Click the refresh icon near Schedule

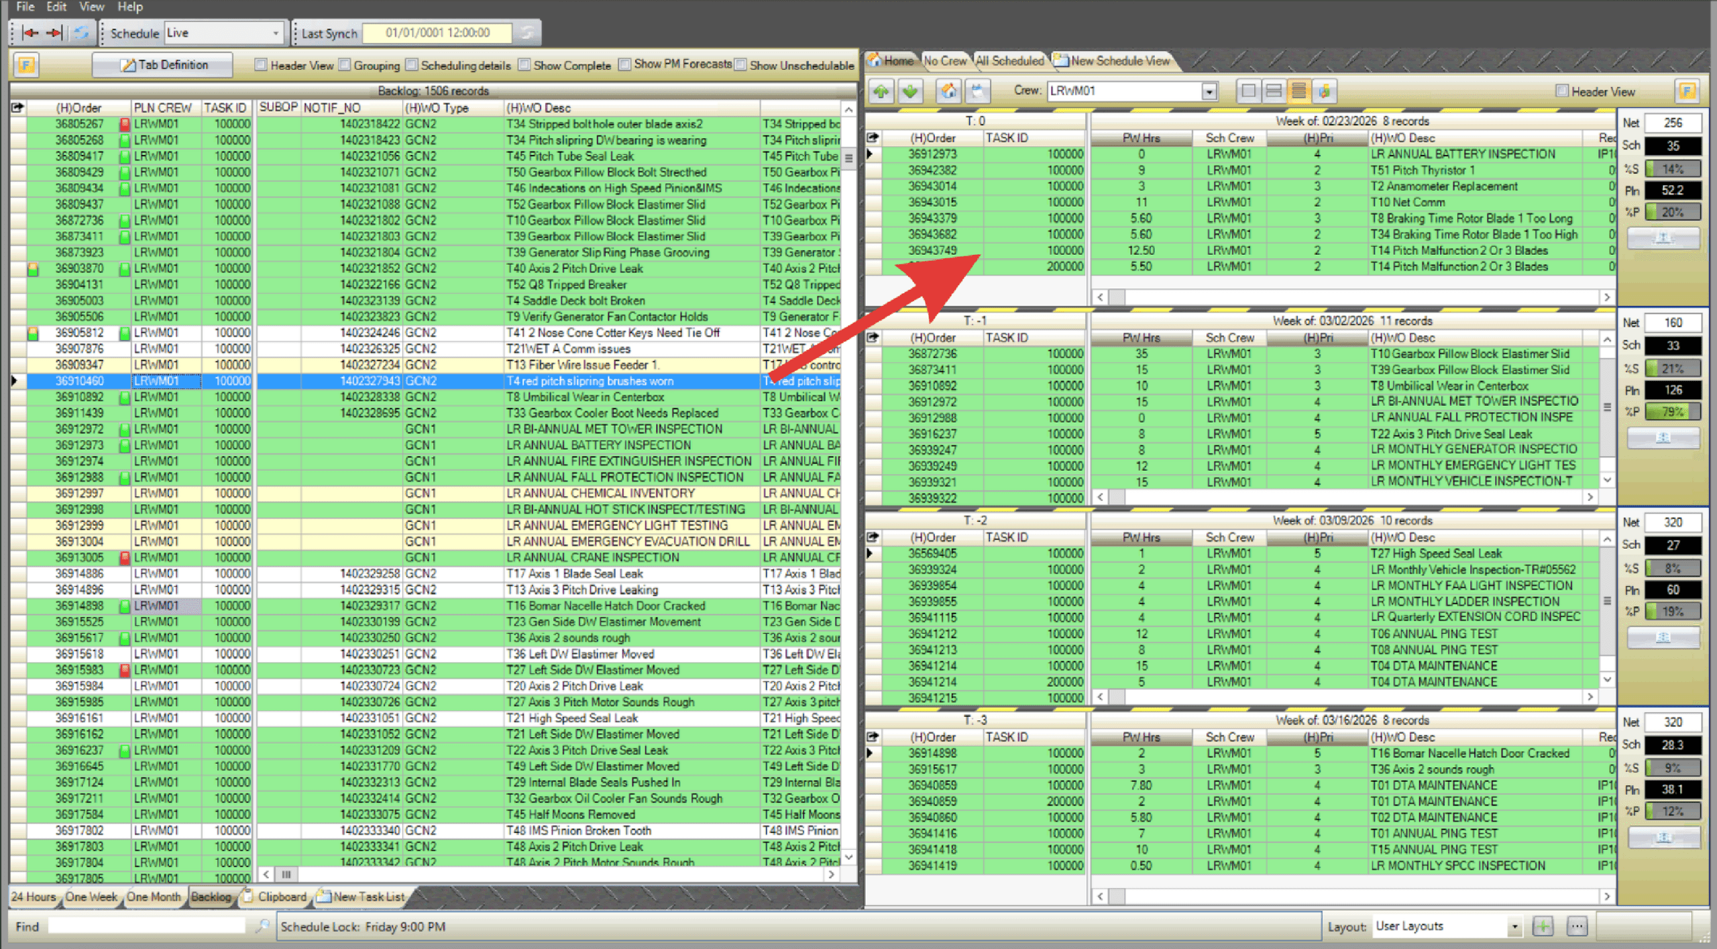coord(81,33)
